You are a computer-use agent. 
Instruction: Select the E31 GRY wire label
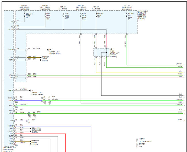pos(32,59)
